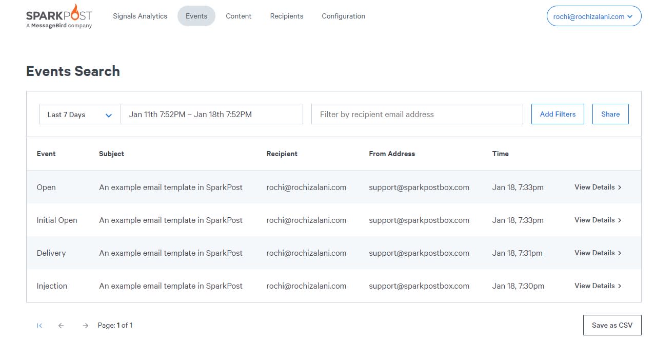This screenshot has width=655, height=340.
Task: Click subject text in Delivery row
Action: click(x=171, y=253)
